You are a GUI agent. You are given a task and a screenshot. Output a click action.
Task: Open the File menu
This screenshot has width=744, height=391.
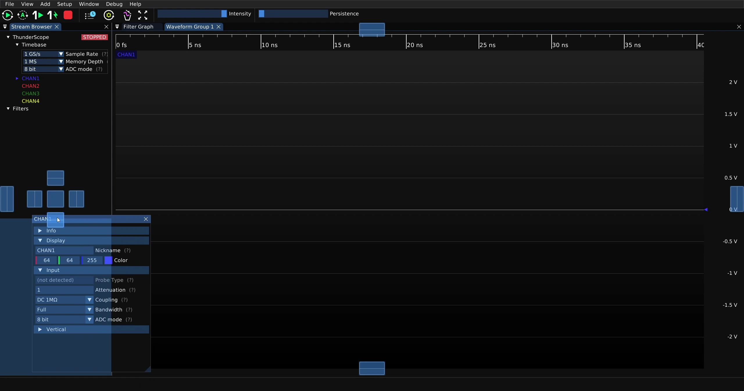[10, 4]
